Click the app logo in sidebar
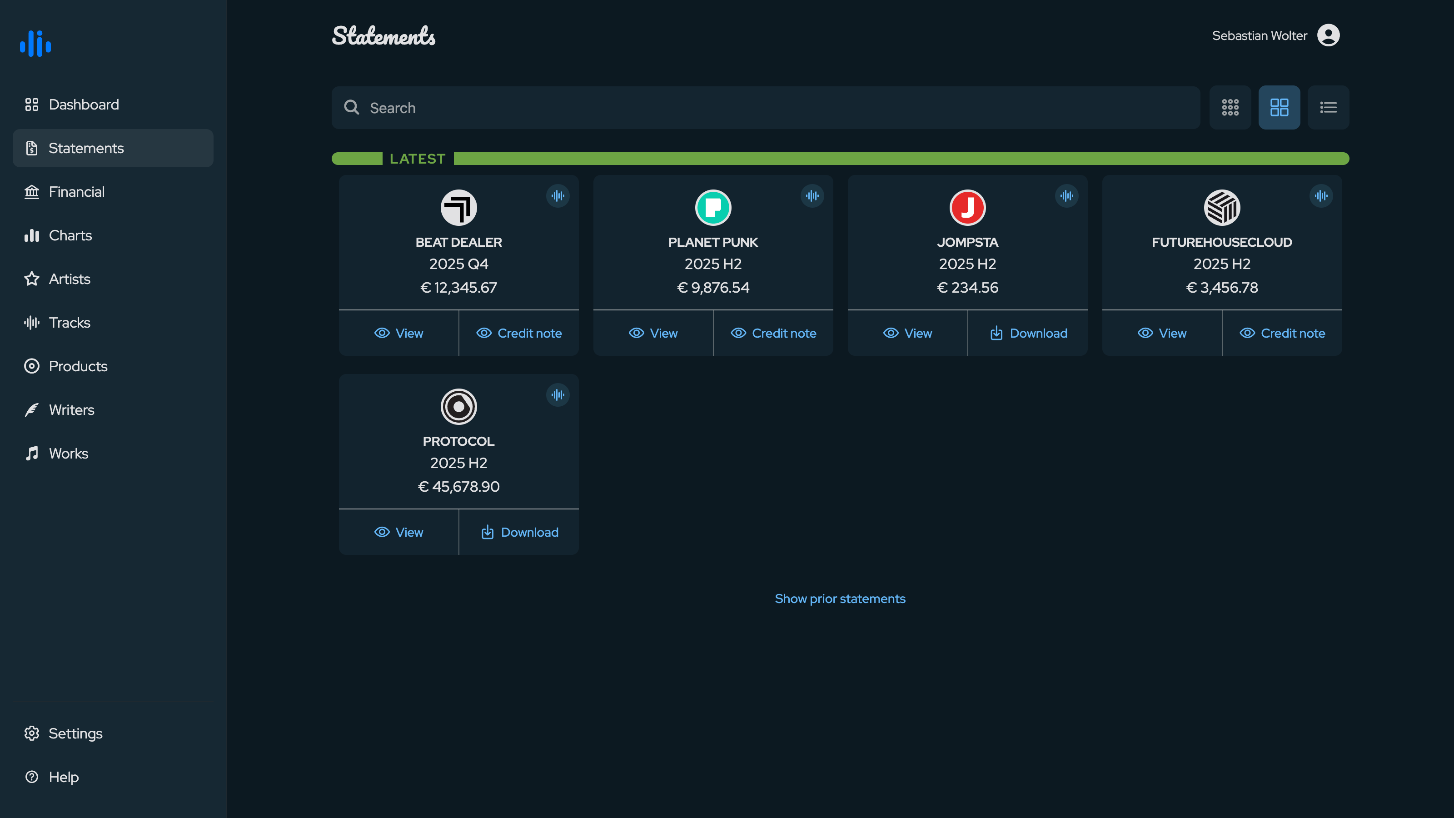Image resolution: width=1454 pixels, height=818 pixels. [35, 44]
